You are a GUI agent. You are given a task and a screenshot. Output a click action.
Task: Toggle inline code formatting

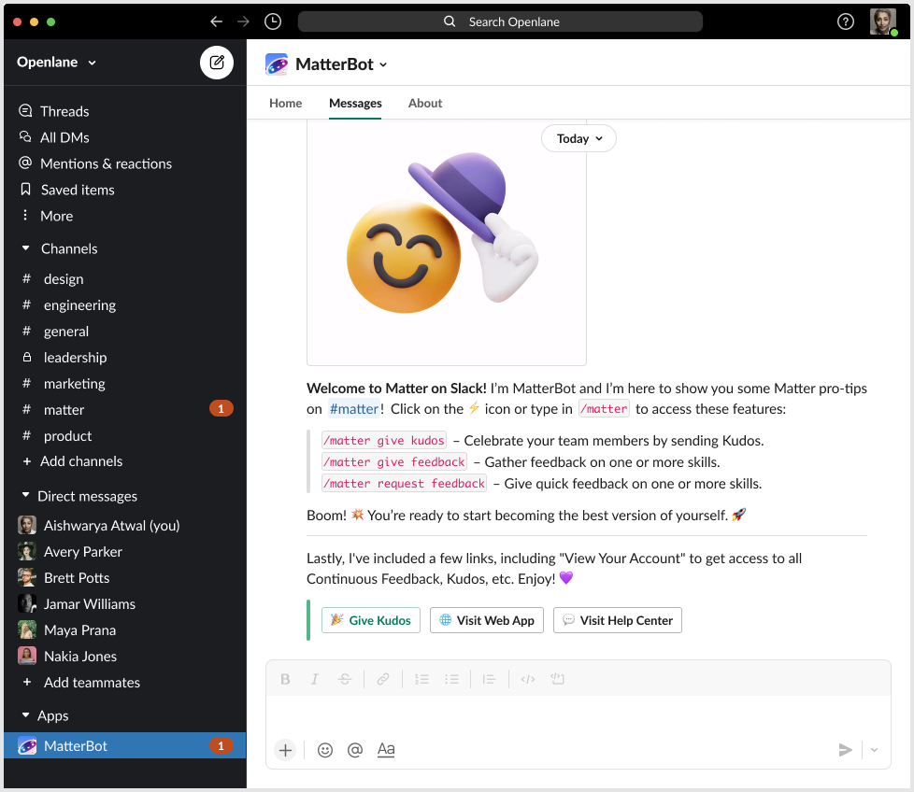[x=527, y=679]
